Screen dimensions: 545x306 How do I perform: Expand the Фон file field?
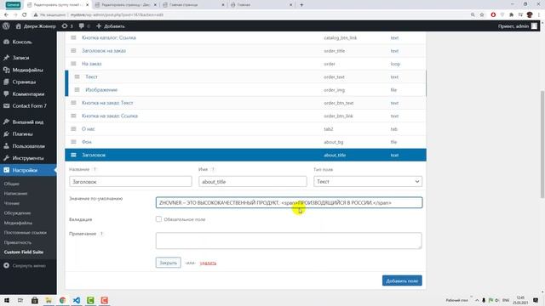pyautogui.click(x=87, y=142)
